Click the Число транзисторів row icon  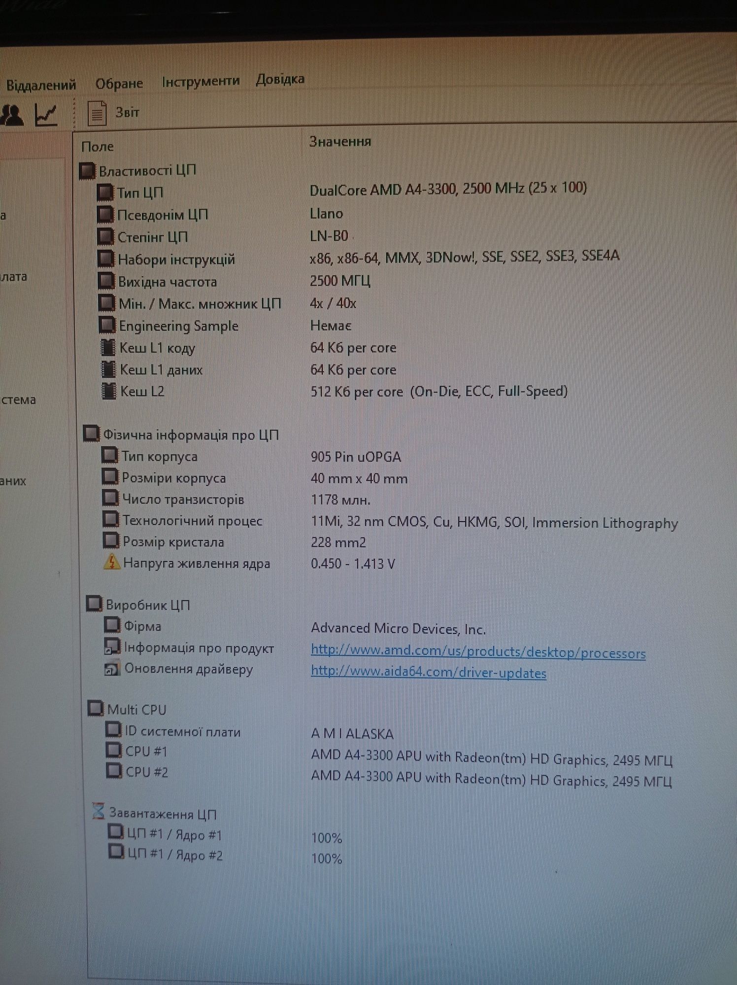(x=111, y=498)
